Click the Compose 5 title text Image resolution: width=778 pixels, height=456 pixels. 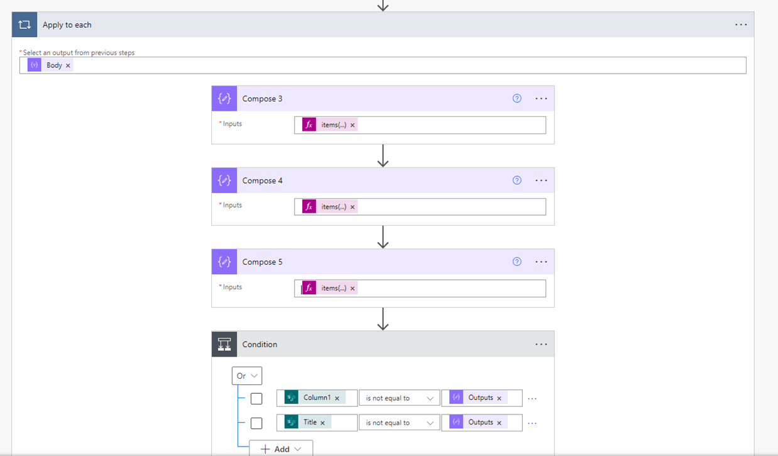coord(262,262)
